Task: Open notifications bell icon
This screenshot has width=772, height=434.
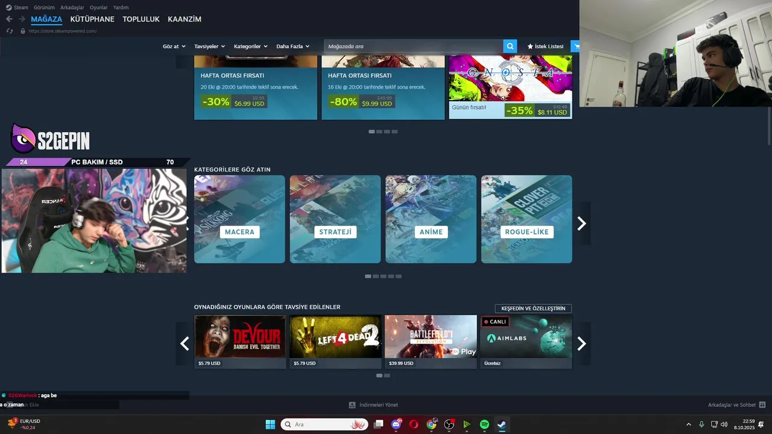Action: tap(761, 424)
